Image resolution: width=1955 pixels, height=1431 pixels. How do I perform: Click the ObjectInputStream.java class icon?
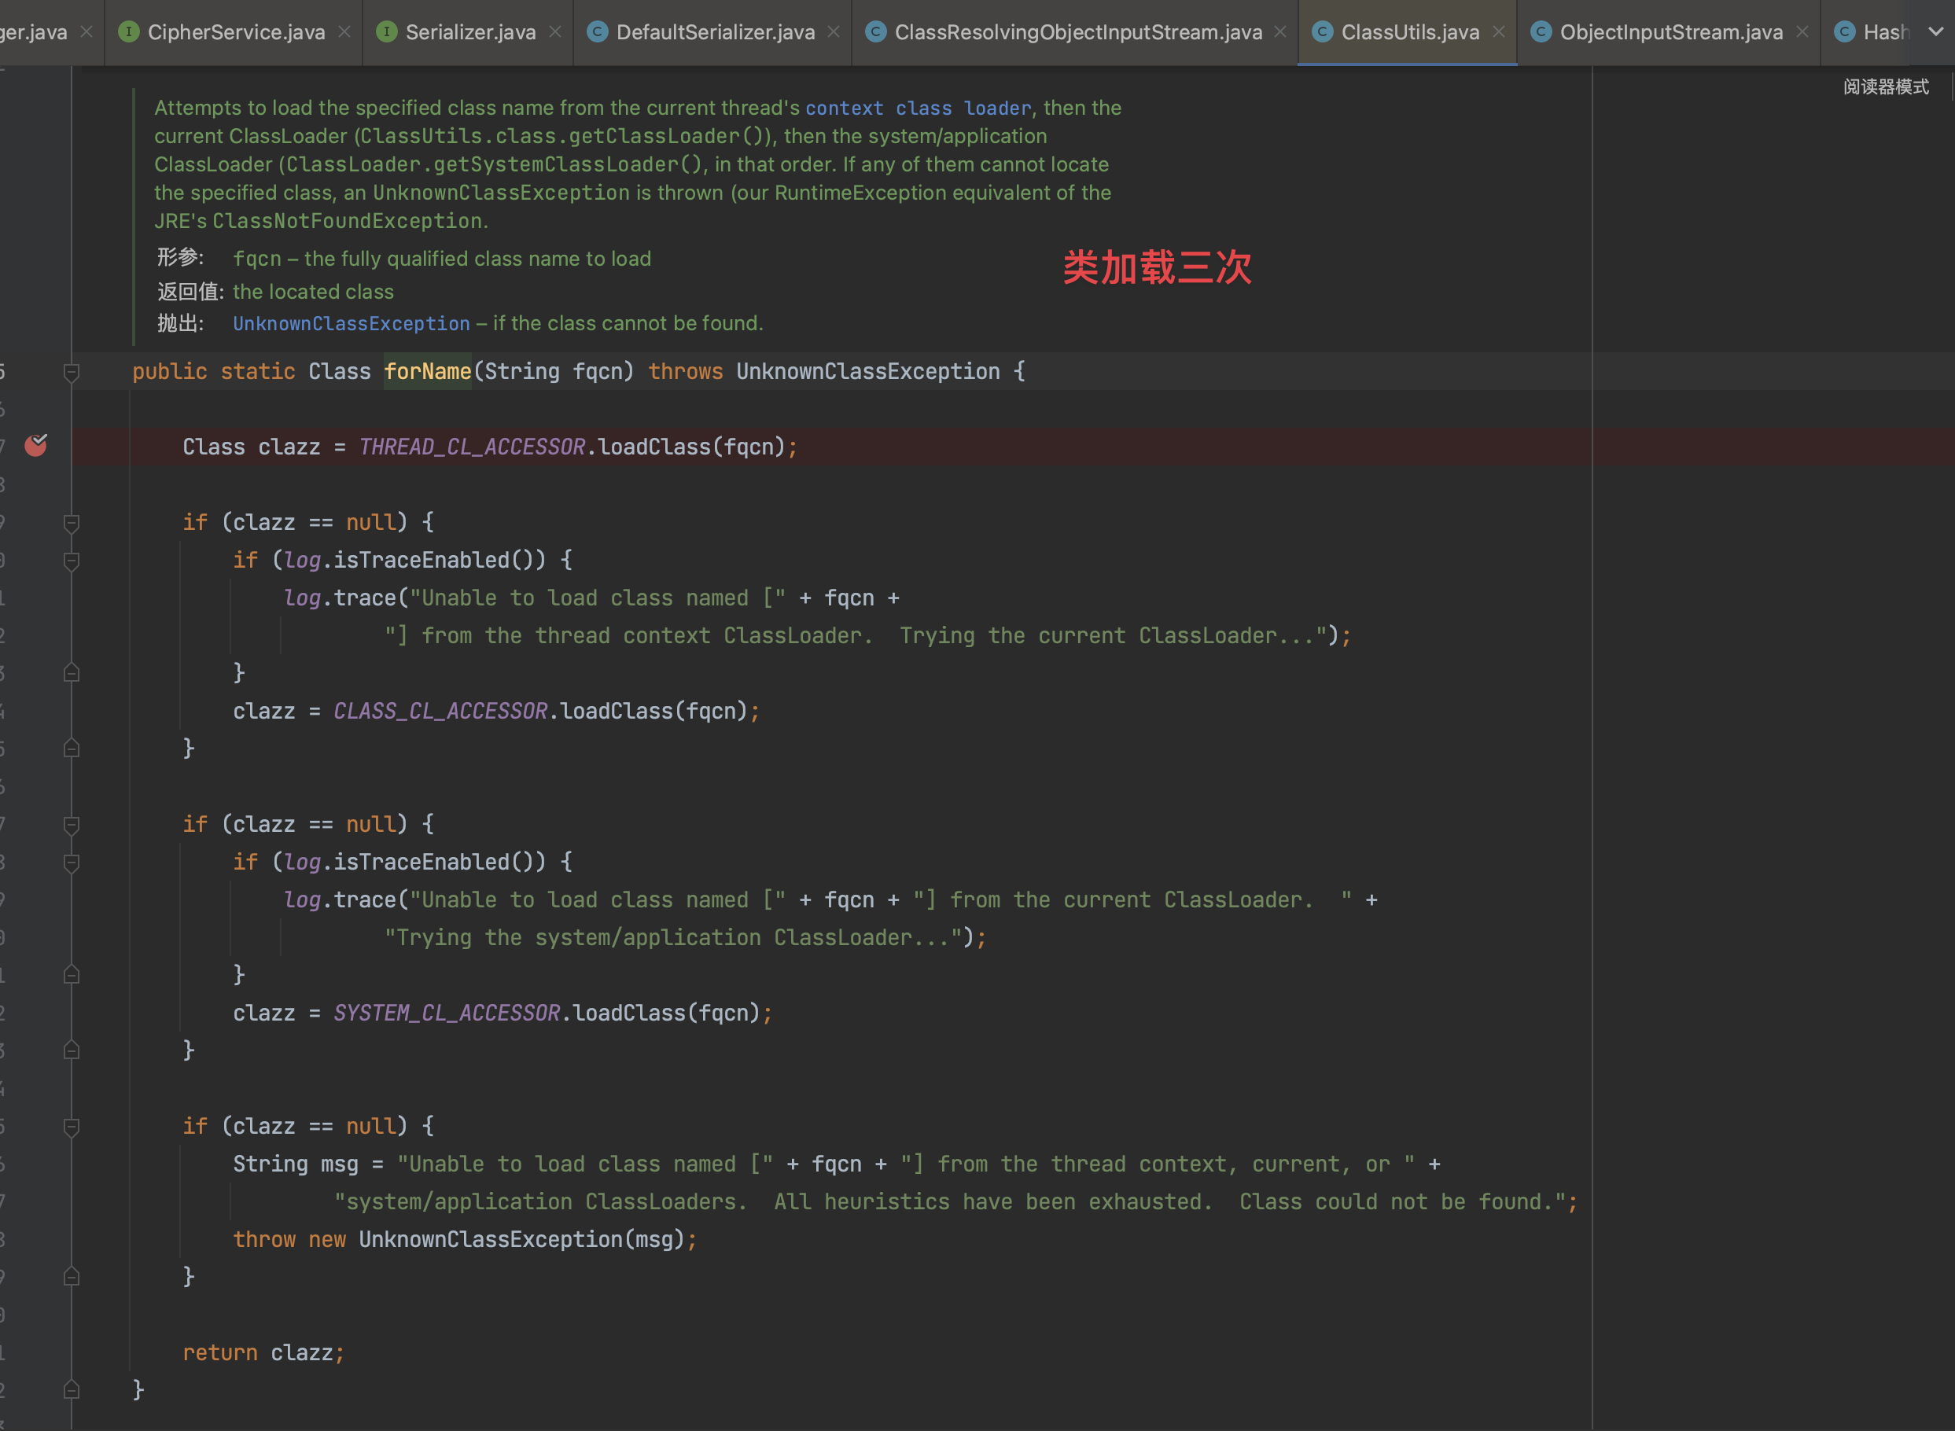pyautogui.click(x=1540, y=32)
